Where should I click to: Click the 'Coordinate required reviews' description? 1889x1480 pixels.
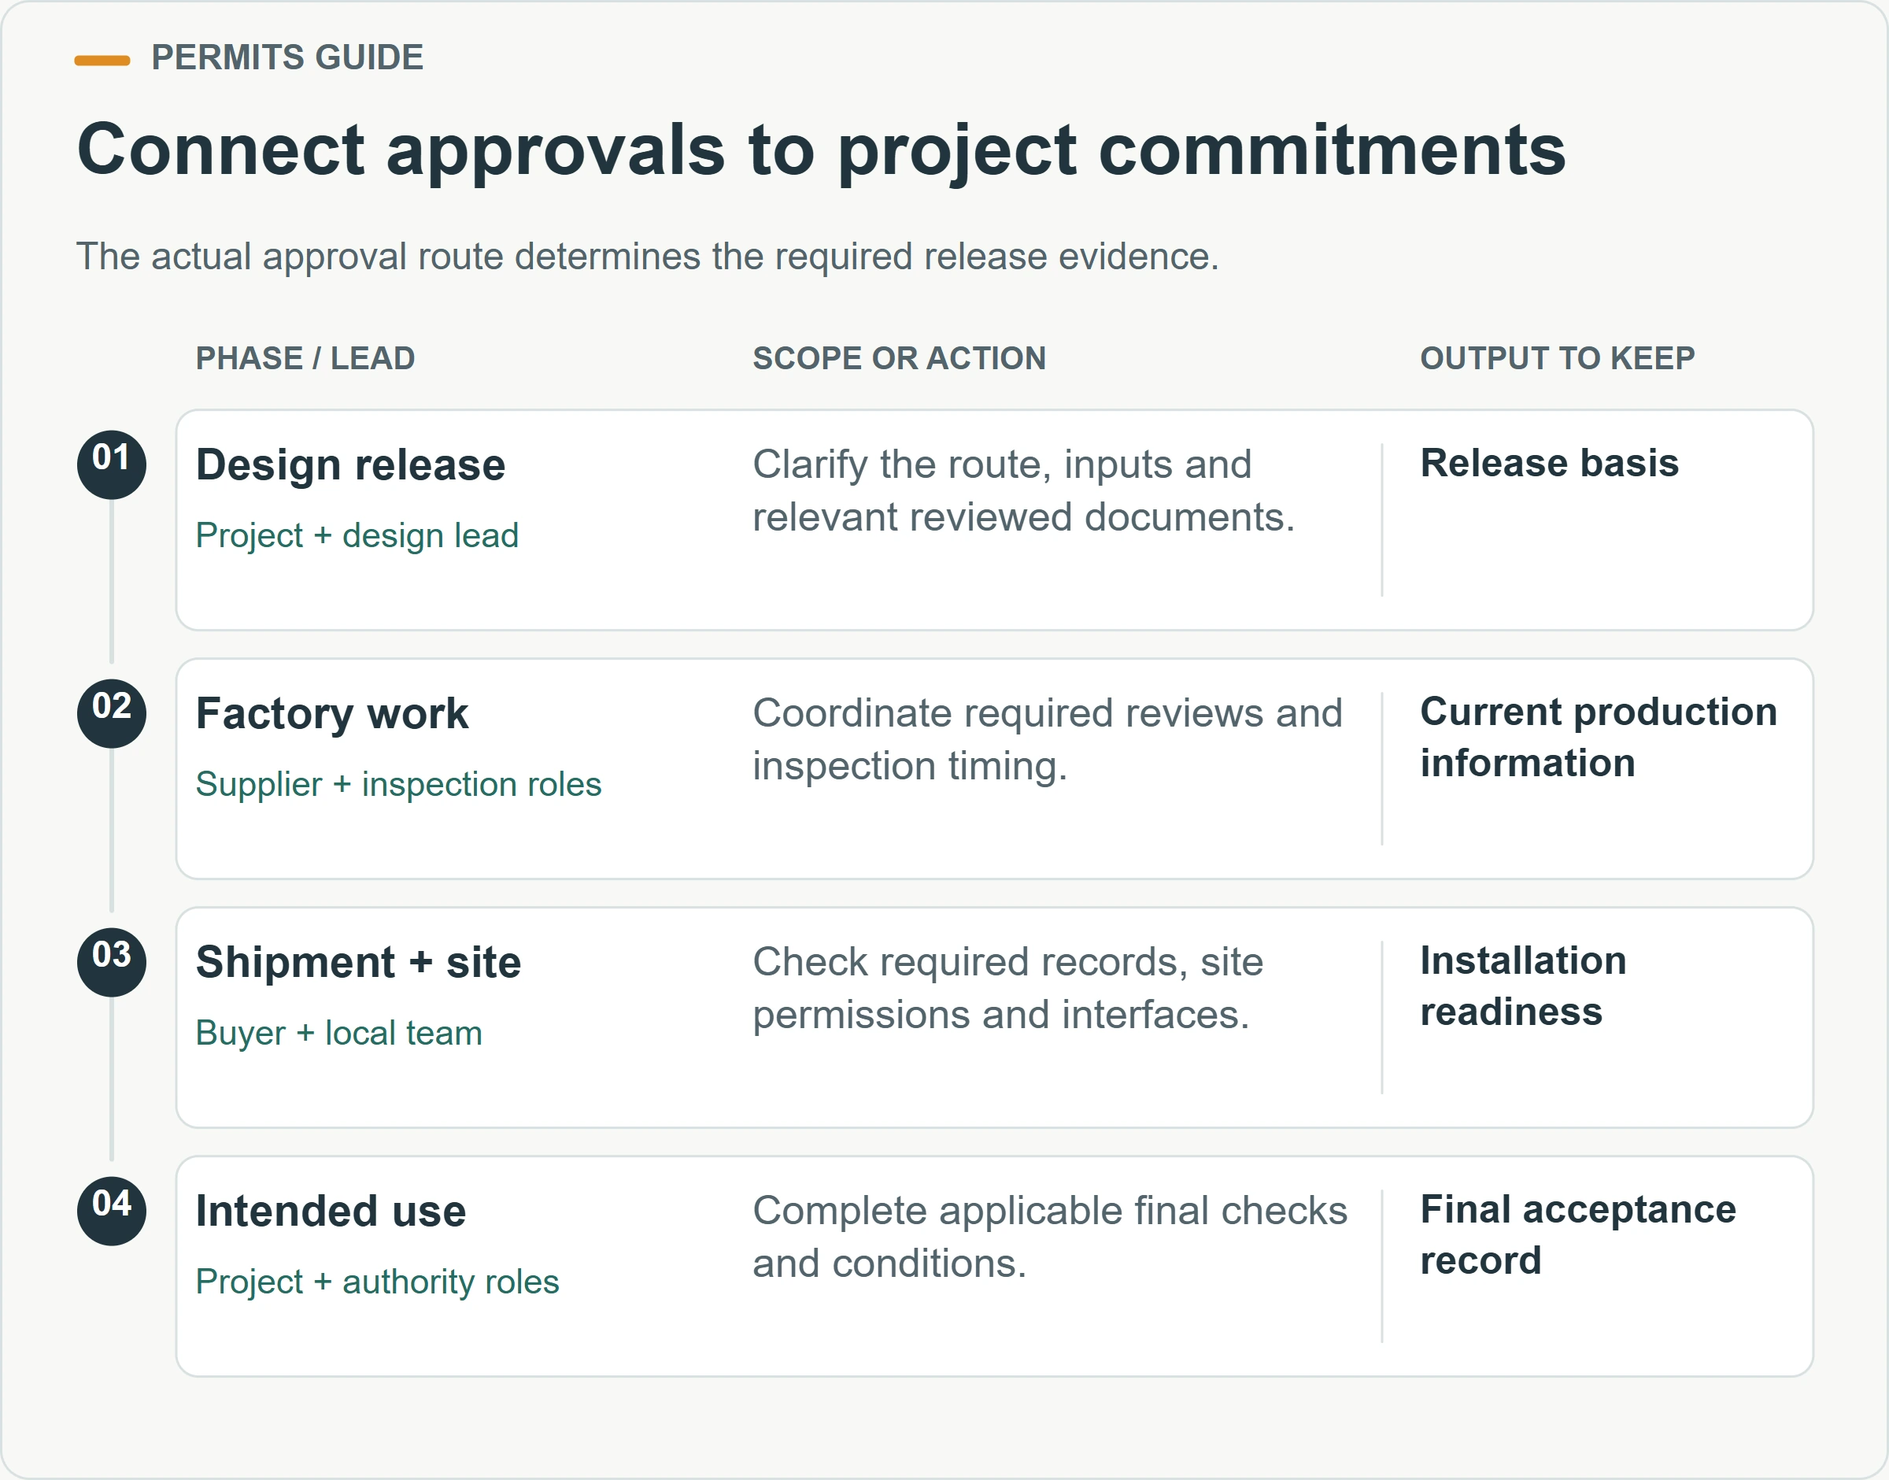1047,739
